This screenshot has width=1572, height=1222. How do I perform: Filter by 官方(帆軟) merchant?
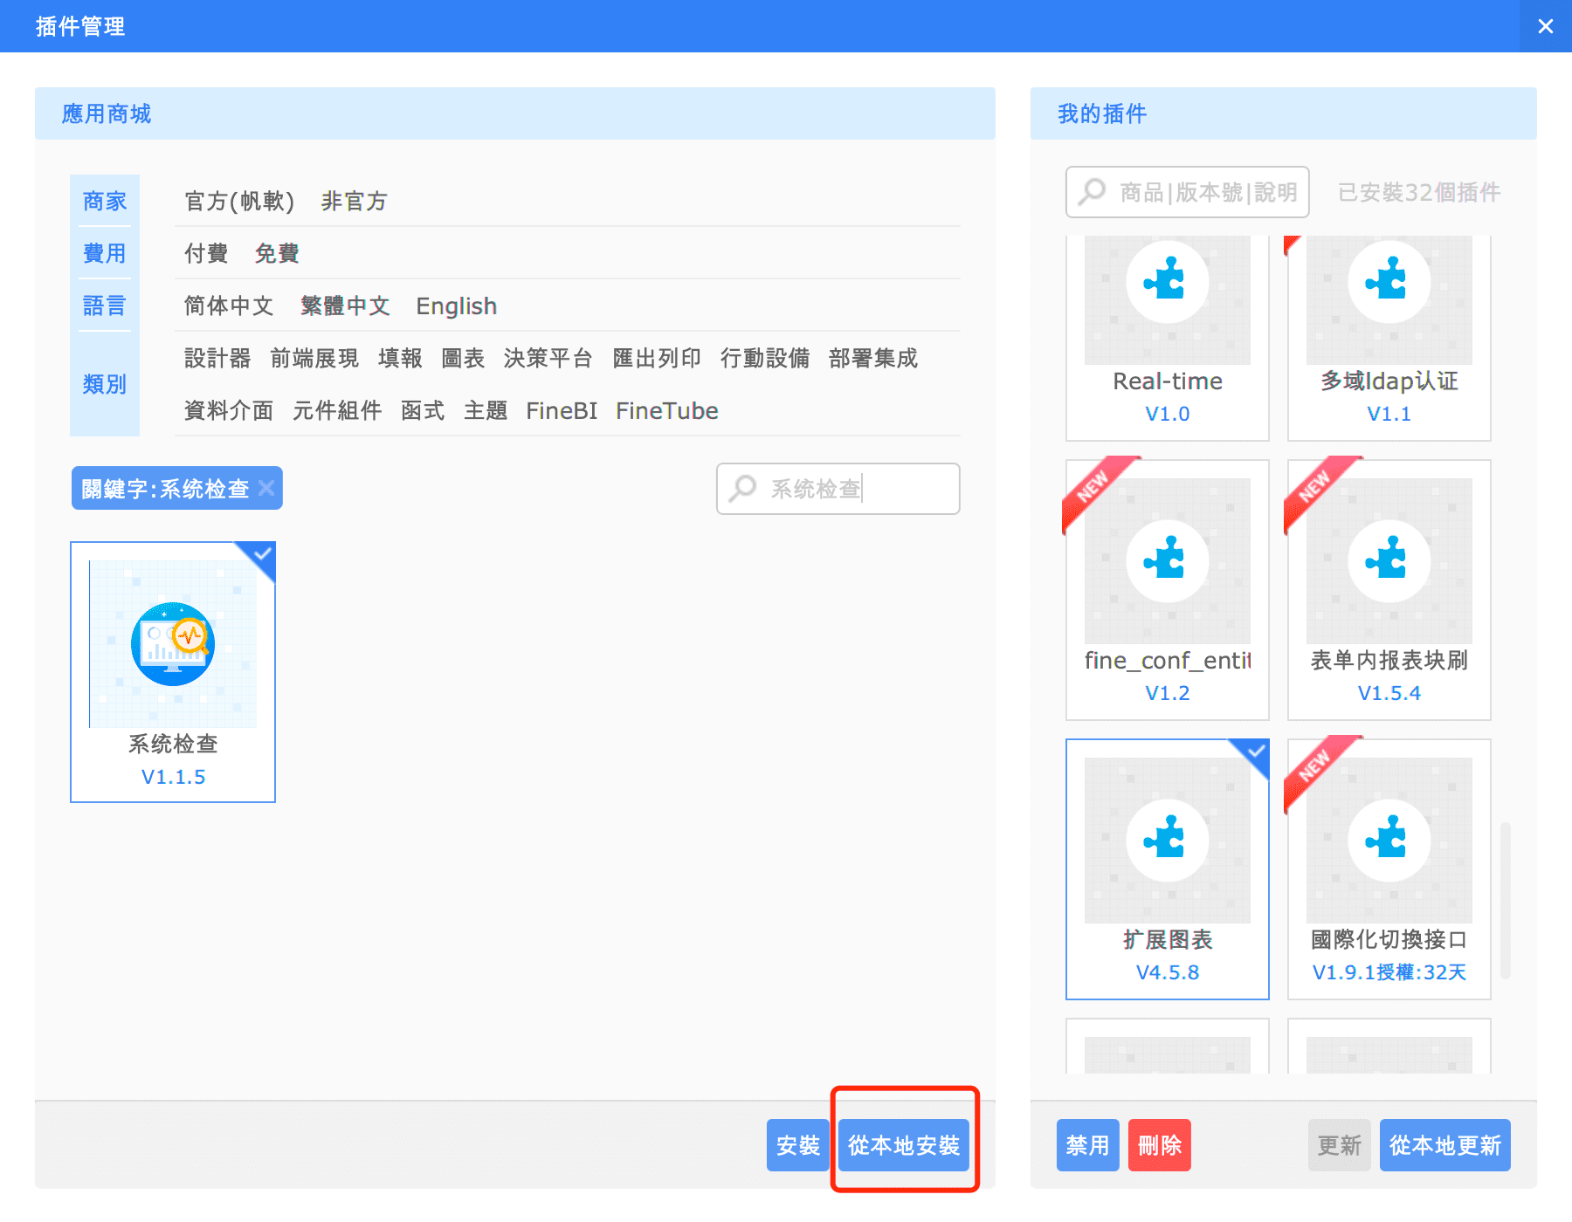pos(239,202)
